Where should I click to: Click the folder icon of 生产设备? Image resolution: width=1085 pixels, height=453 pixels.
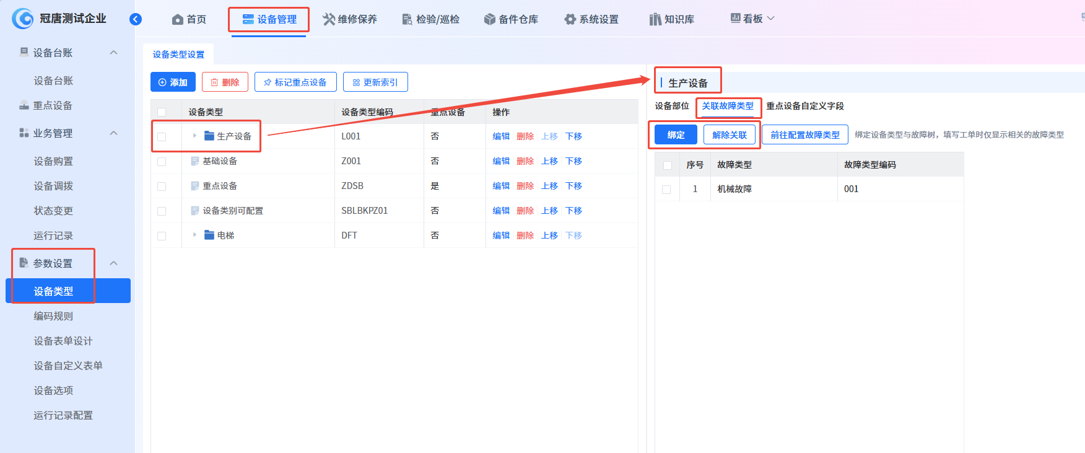[209, 136]
